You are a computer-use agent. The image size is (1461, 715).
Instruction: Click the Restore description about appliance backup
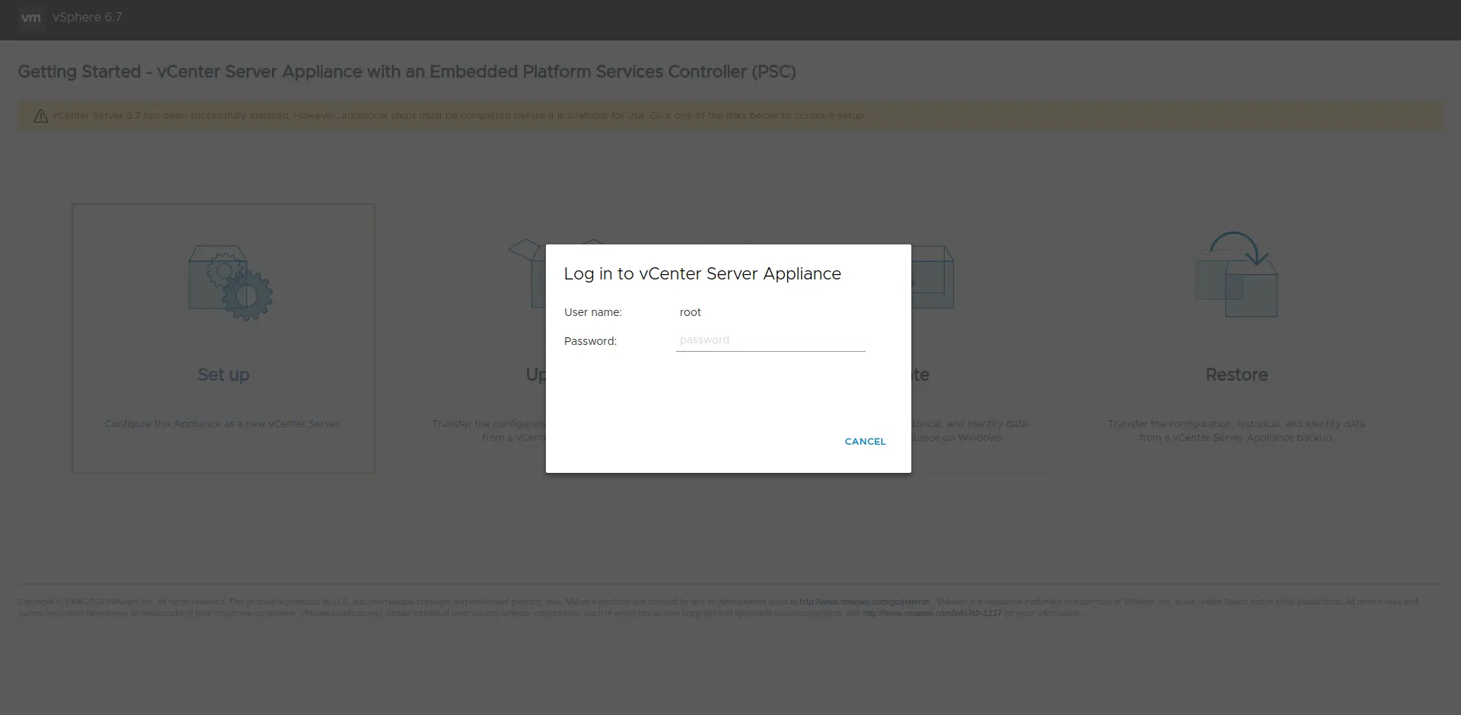[x=1236, y=430]
